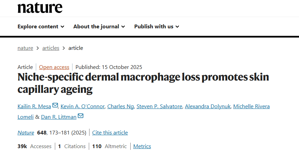The height and width of the screenshot is (157, 299).
Task: Open author Kailin R. Mesa's profile
Action: pos(34,106)
